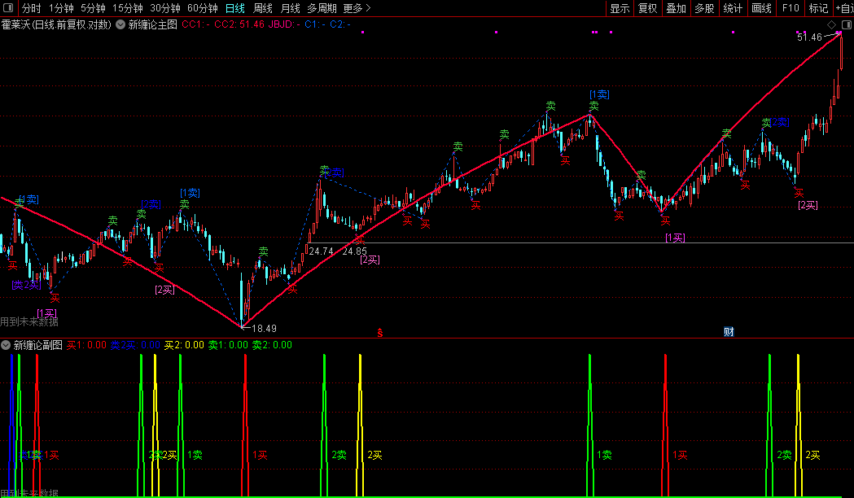The height and width of the screenshot is (498, 854).
Task: Click the red $ marker on timeline
Action: [379, 333]
